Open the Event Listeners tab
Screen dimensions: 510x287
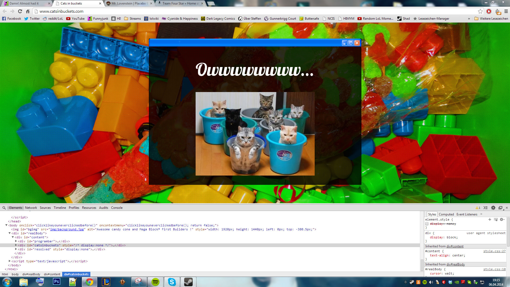click(467, 214)
